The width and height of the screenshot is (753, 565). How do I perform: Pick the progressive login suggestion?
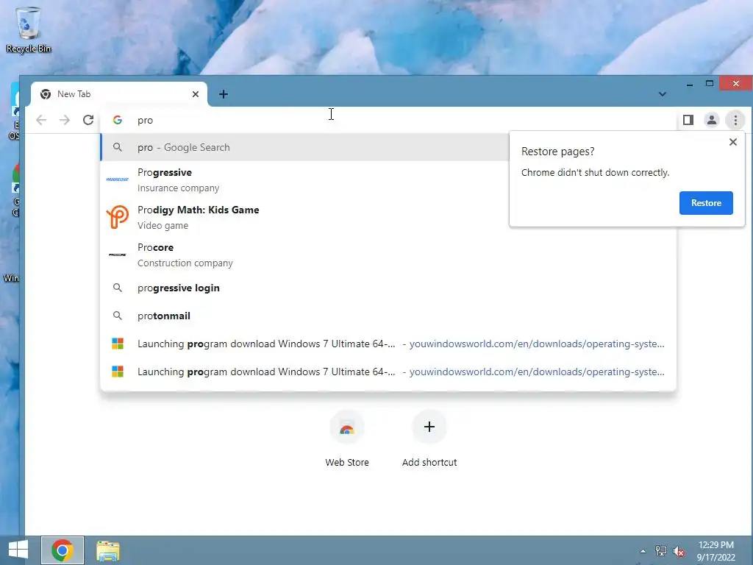click(x=388, y=288)
